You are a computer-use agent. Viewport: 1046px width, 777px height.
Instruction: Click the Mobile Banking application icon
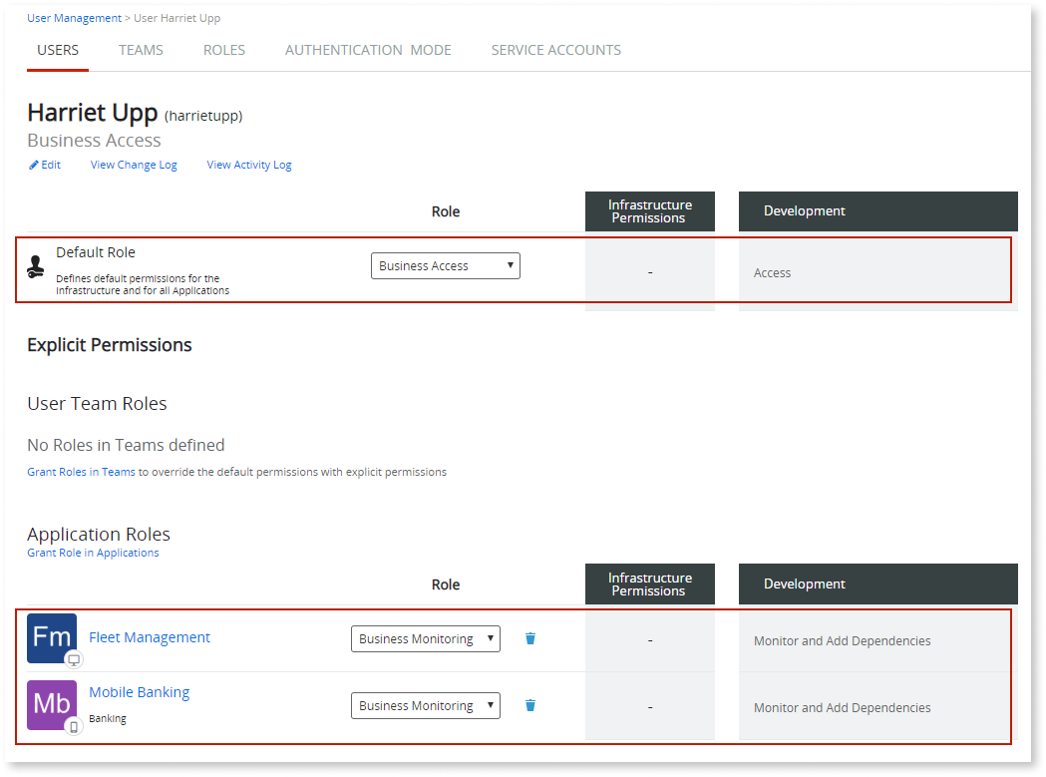point(52,704)
